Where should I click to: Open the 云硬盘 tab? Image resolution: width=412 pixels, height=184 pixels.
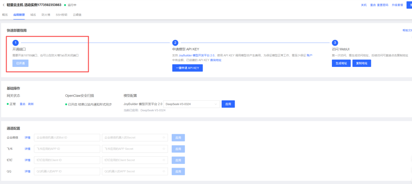(x=77, y=15)
